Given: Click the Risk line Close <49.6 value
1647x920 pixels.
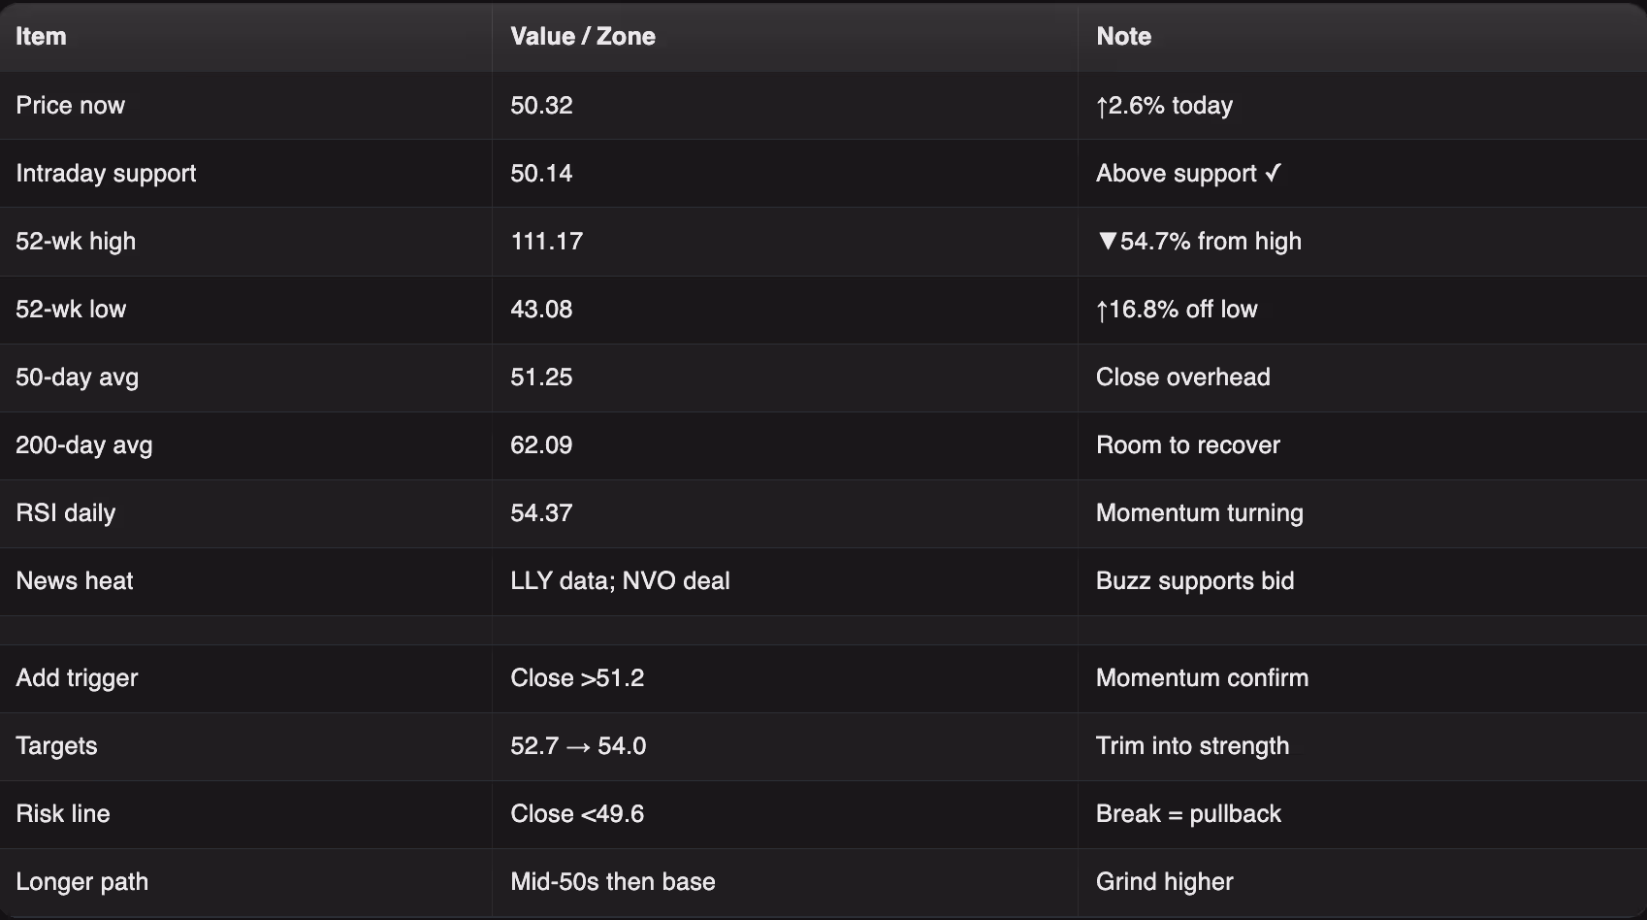Looking at the screenshot, I should 577,814.
